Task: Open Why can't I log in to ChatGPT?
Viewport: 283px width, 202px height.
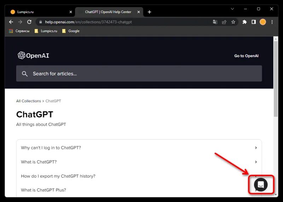Action: click(x=139, y=148)
